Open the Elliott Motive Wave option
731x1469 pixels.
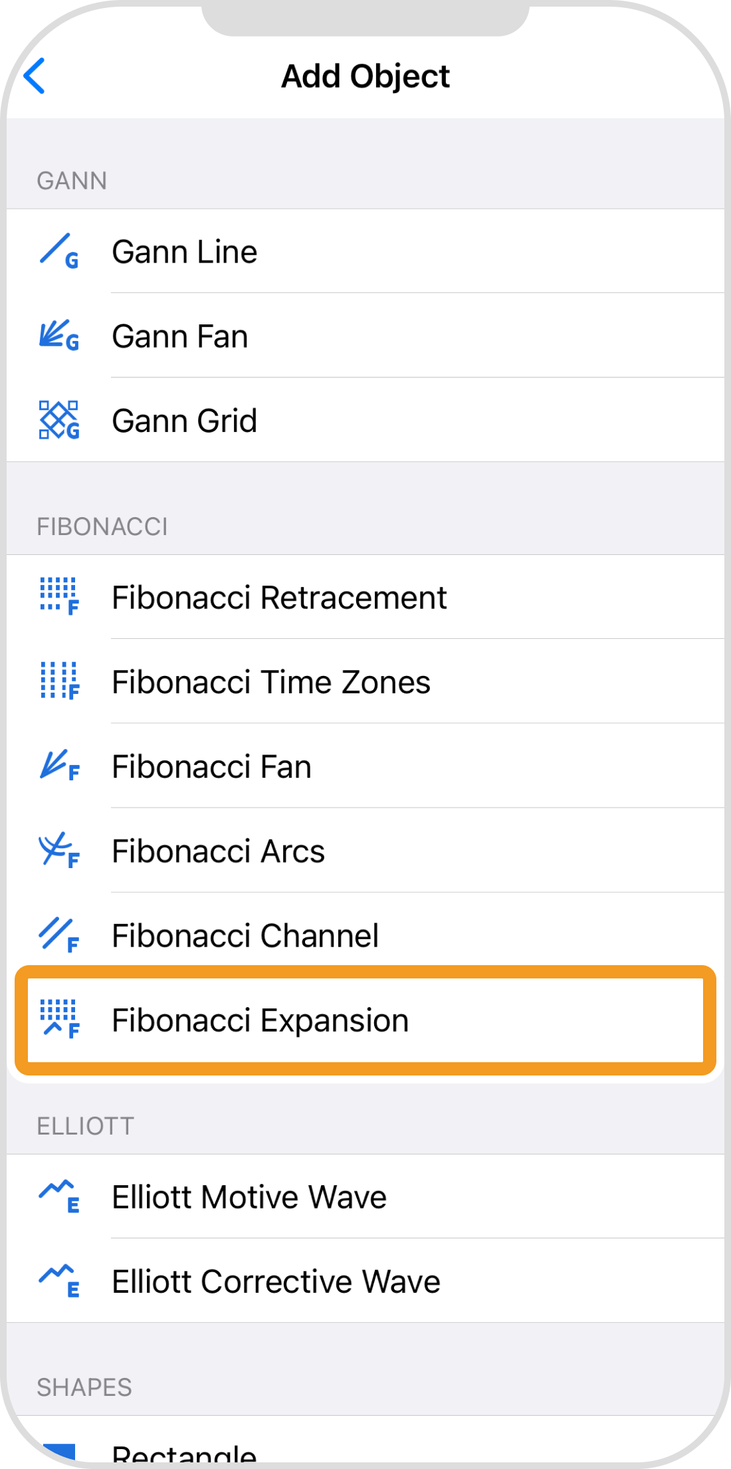coord(249,1197)
